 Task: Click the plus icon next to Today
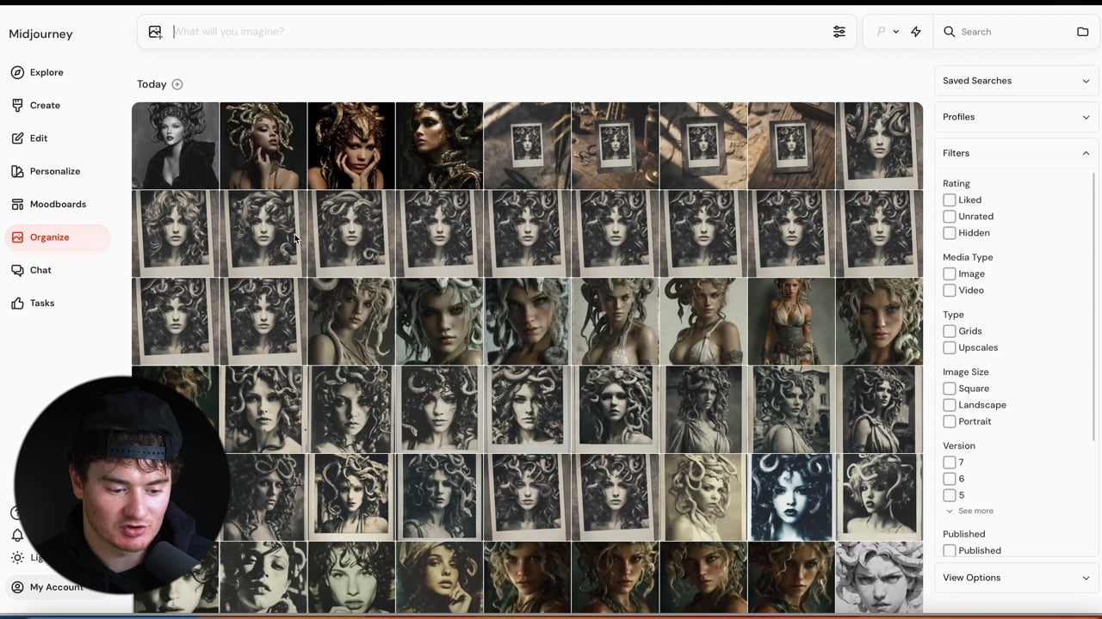click(177, 84)
